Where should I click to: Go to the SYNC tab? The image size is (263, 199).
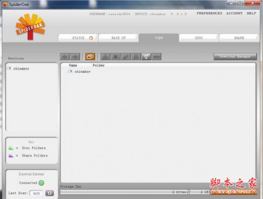coord(199,38)
